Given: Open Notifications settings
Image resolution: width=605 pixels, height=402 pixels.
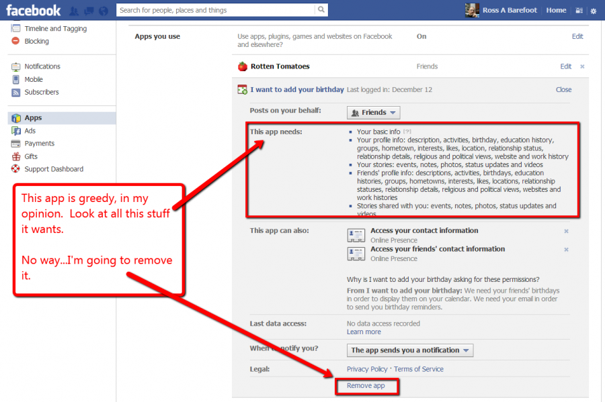Looking at the screenshot, I should point(42,66).
